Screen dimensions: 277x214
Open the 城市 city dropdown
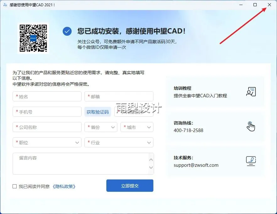[x=137, y=127]
